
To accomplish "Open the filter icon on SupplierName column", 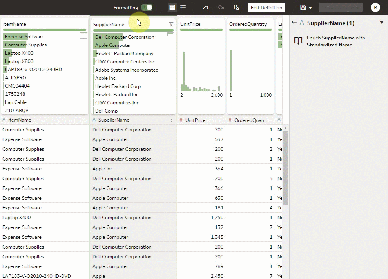I will tap(171, 24).
